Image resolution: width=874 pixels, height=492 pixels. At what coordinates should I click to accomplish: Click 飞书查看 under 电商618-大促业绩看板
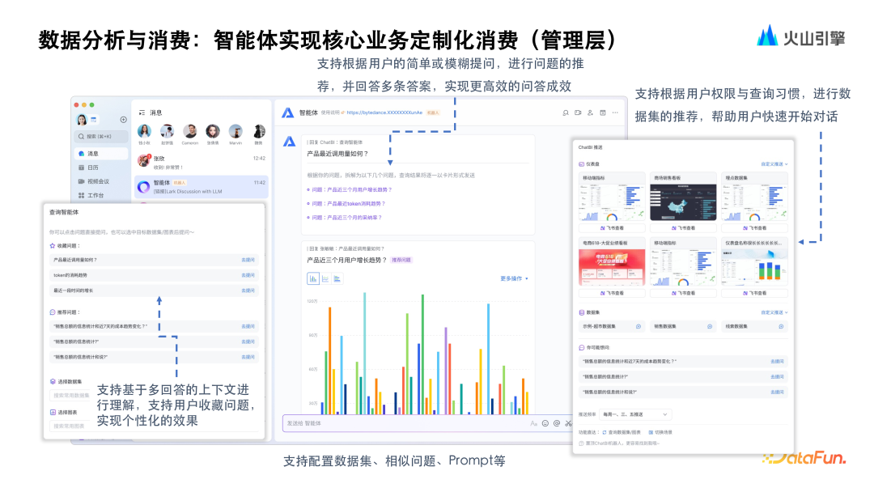pos(612,292)
